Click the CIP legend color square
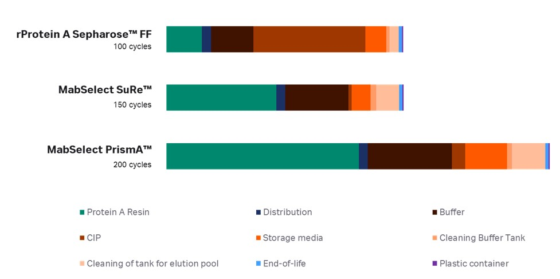This screenshot has width=560, height=279. click(x=82, y=238)
